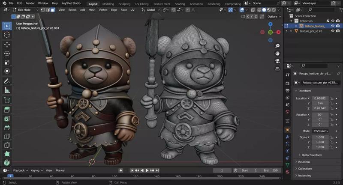
Task: Click the Marker menu in timeline
Action: 60,170
